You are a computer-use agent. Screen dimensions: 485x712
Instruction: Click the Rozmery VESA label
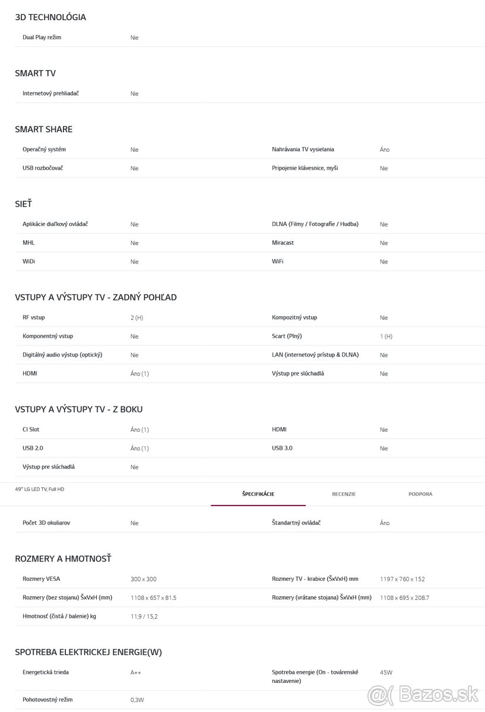point(41,579)
